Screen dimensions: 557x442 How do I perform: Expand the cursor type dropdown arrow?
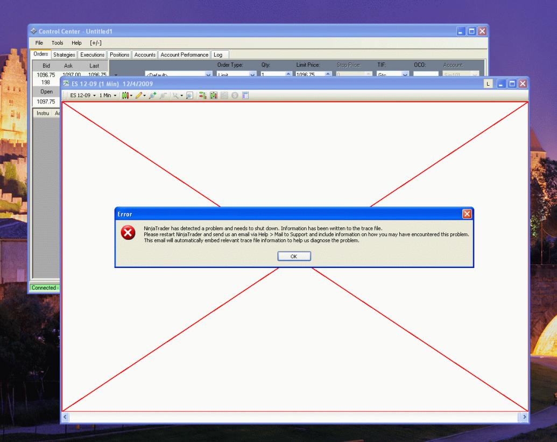point(181,96)
